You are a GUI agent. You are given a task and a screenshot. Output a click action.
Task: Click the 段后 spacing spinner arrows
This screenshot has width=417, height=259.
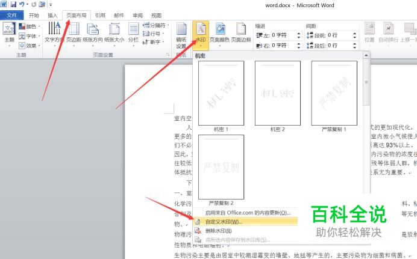[x=355, y=46]
